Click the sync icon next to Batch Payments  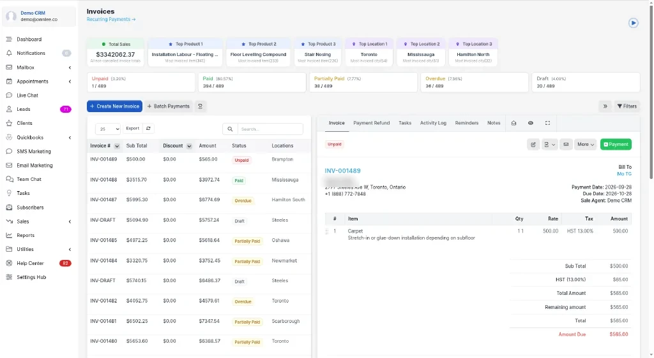200,106
